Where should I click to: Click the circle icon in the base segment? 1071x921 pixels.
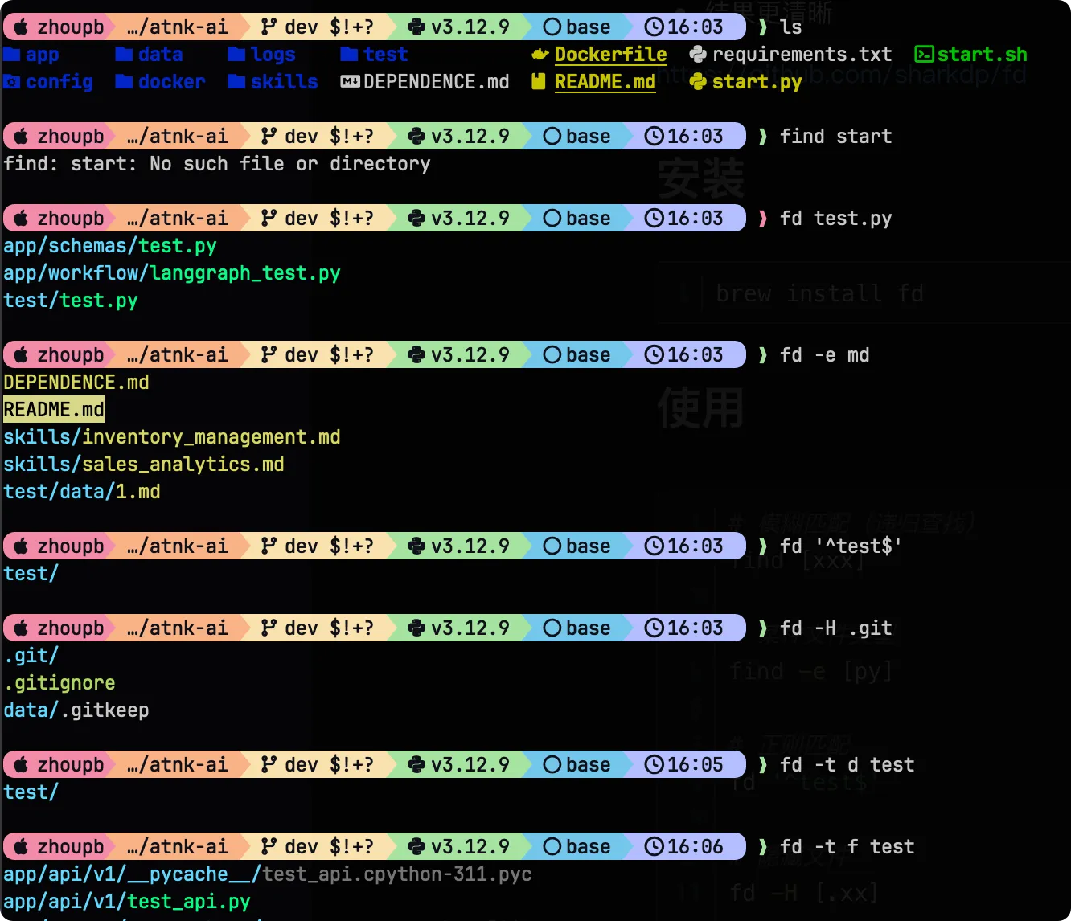click(x=553, y=27)
